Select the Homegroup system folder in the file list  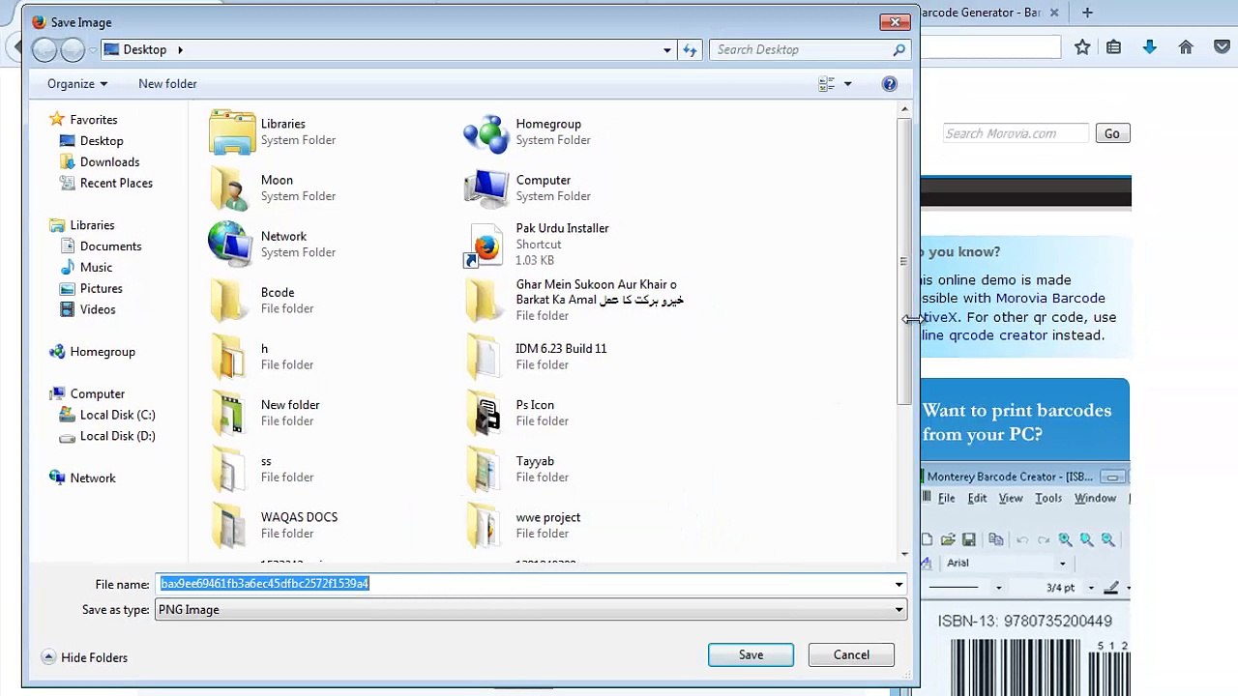(527, 132)
